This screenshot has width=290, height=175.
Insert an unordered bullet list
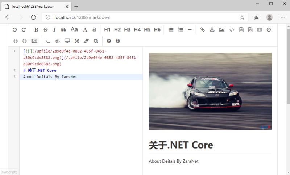(x=171, y=30)
